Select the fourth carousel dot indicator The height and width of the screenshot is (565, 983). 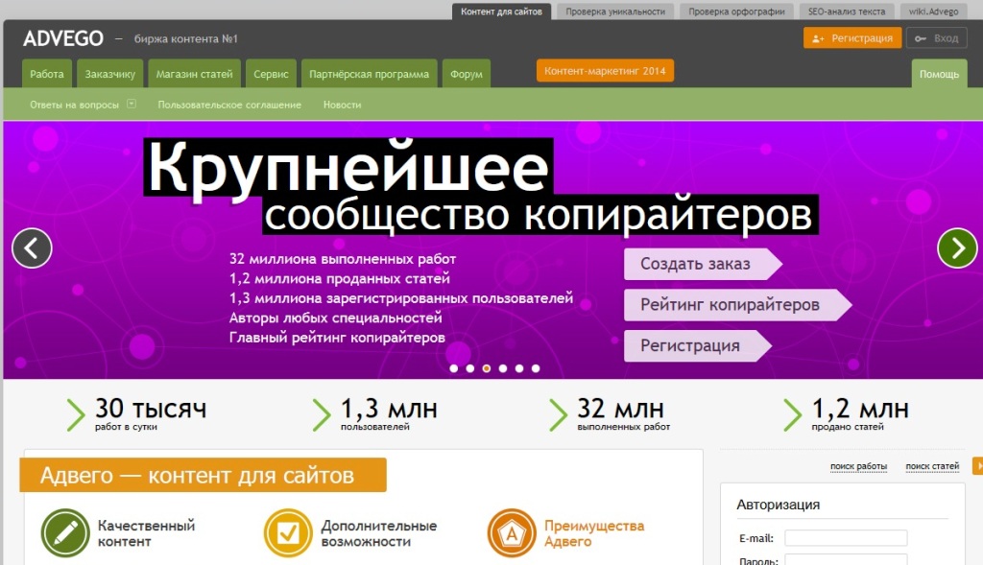point(503,368)
